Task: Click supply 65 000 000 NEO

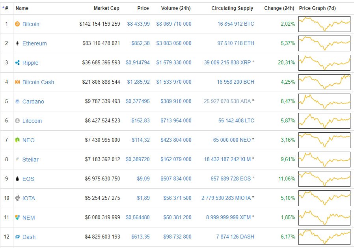Action: tap(232, 140)
